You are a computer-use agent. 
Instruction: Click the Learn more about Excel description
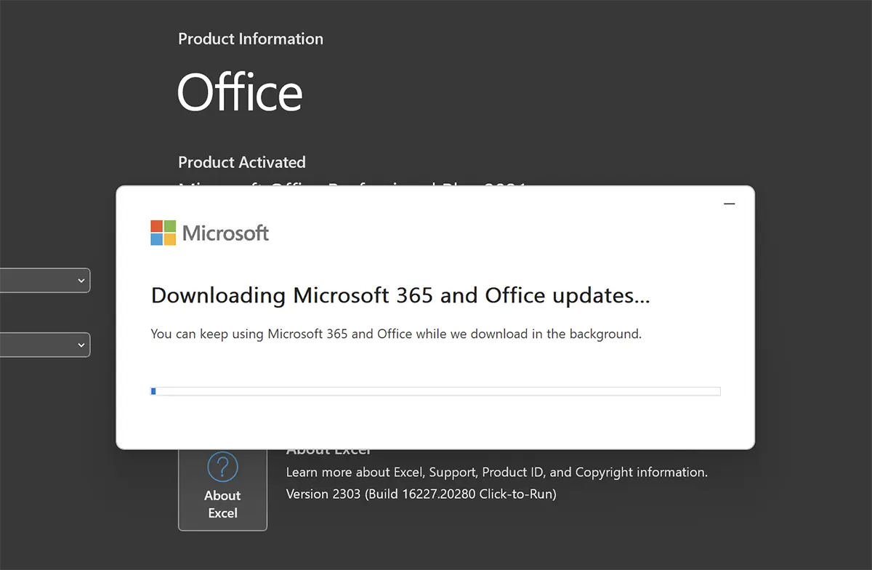[x=497, y=472]
